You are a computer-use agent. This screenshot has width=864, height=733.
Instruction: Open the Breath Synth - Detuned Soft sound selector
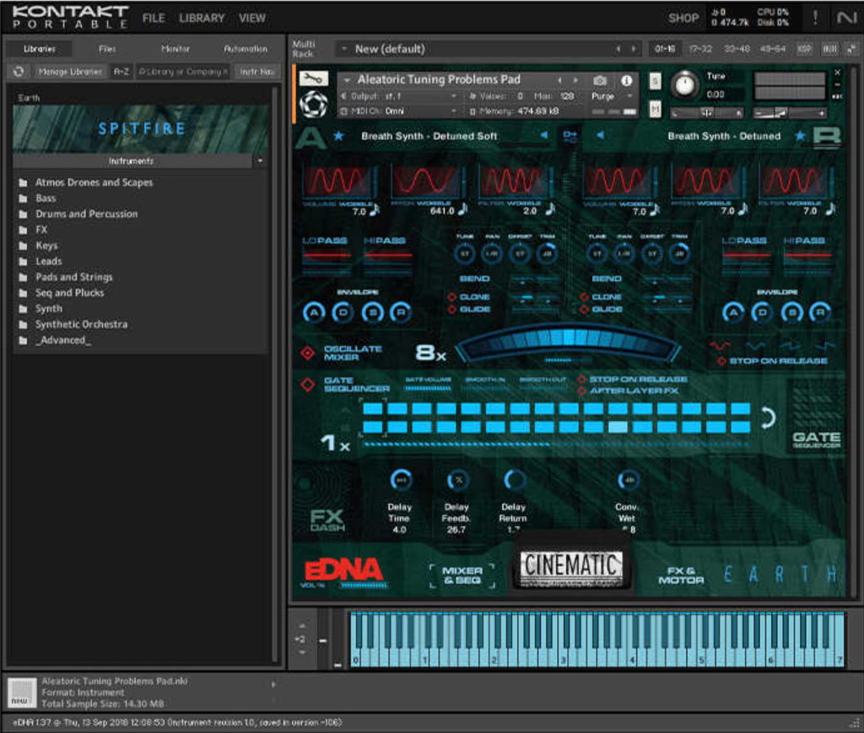point(429,136)
